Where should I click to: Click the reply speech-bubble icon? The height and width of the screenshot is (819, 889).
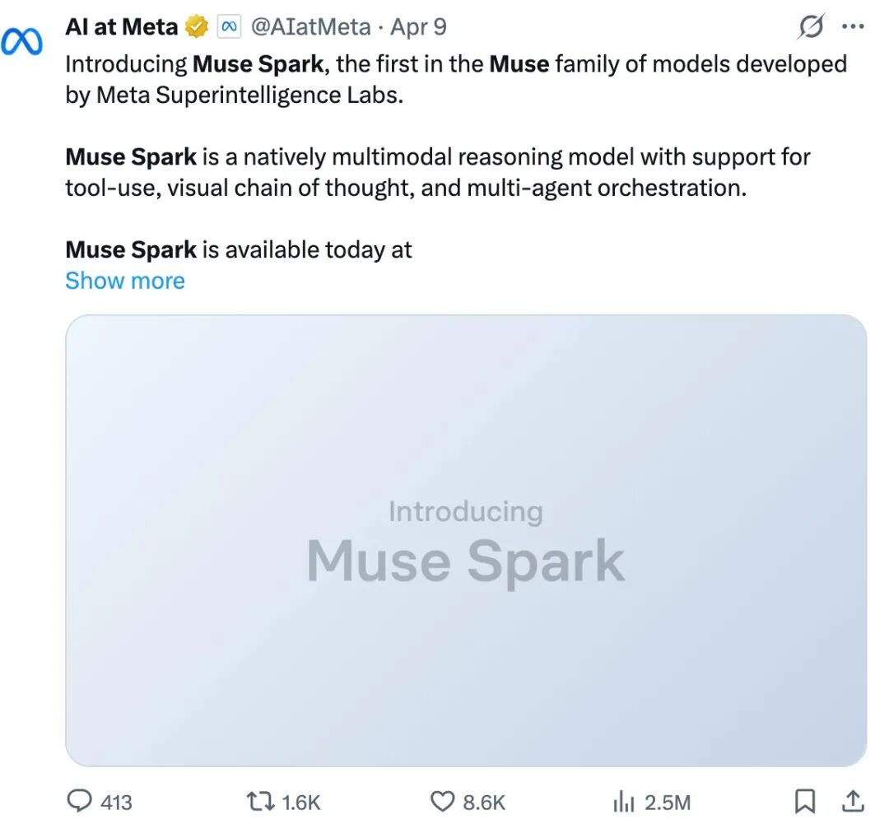click(x=79, y=800)
